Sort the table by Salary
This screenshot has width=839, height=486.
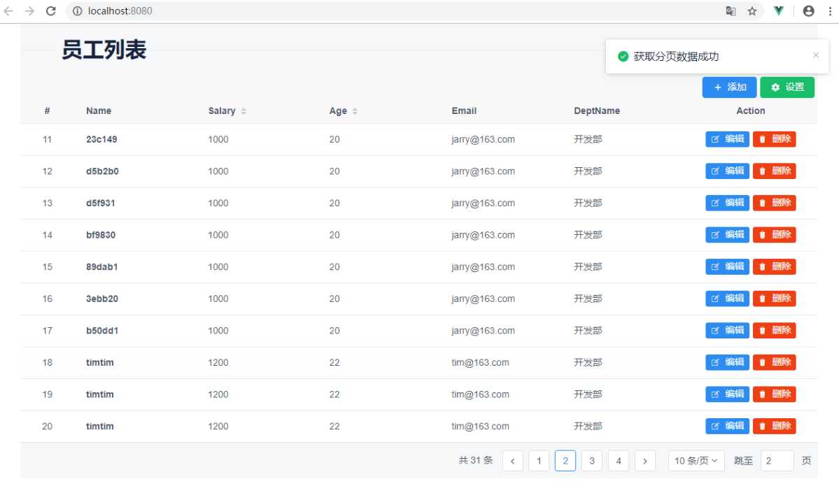click(x=244, y=110)
